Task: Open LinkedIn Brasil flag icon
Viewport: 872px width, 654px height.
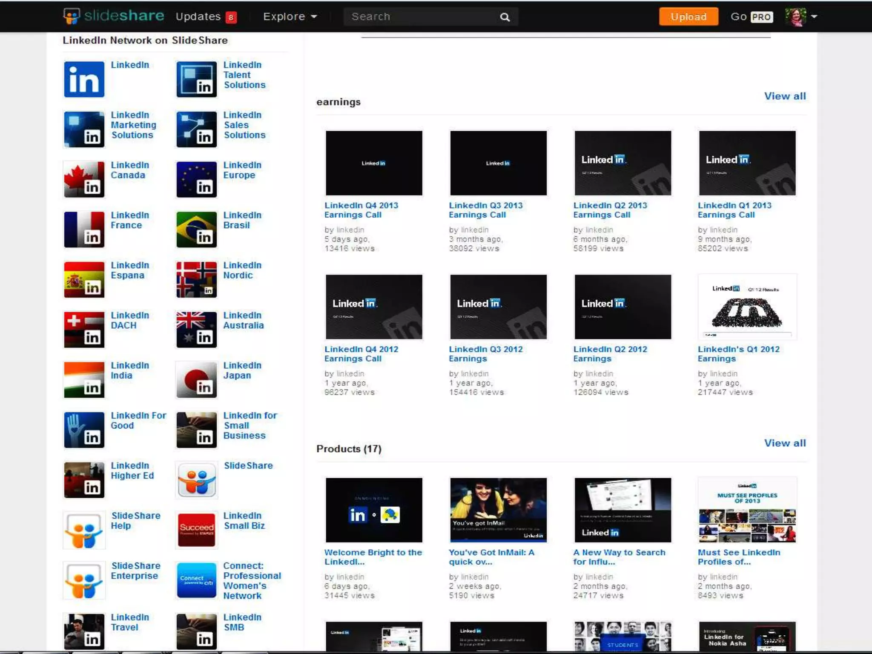Action: pos(196,229)
